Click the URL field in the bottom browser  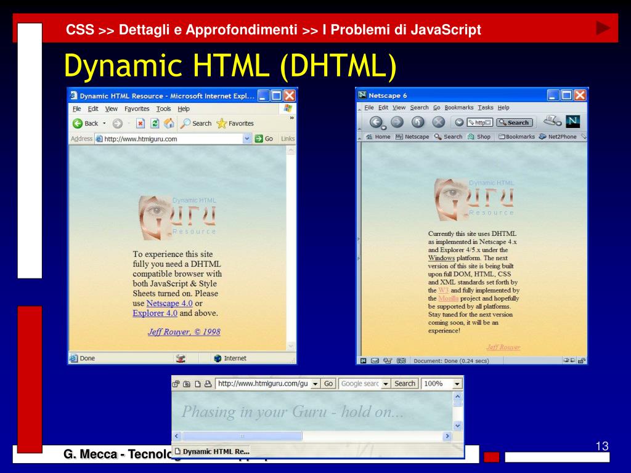[264, 384]
